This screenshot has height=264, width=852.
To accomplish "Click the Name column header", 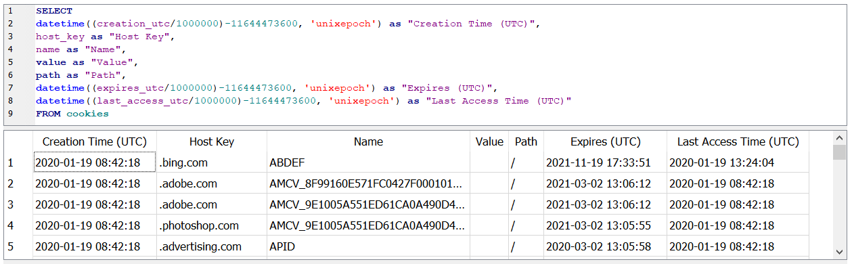I will coord(368,141).
